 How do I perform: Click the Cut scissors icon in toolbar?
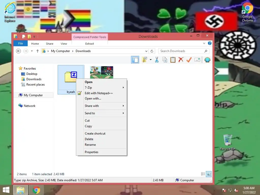[x=157, y=60]
